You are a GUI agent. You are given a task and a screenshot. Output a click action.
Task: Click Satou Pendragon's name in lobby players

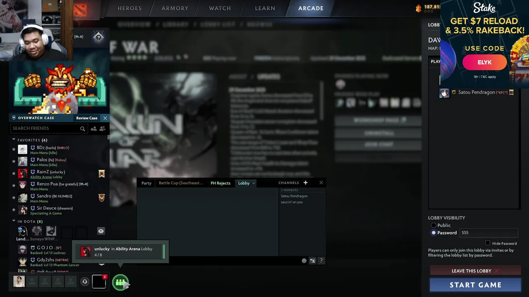click(x=477, y=92)
